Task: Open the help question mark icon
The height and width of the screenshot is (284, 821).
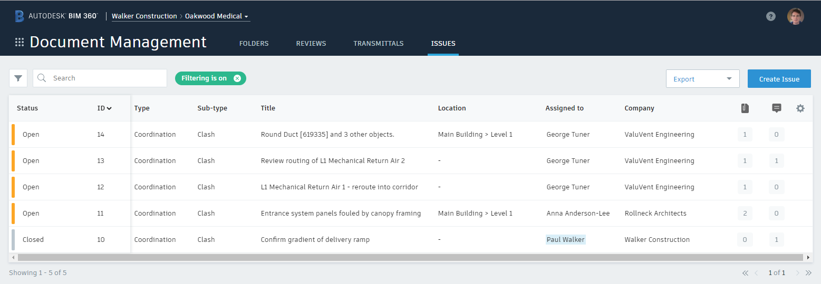Action: 771,16
